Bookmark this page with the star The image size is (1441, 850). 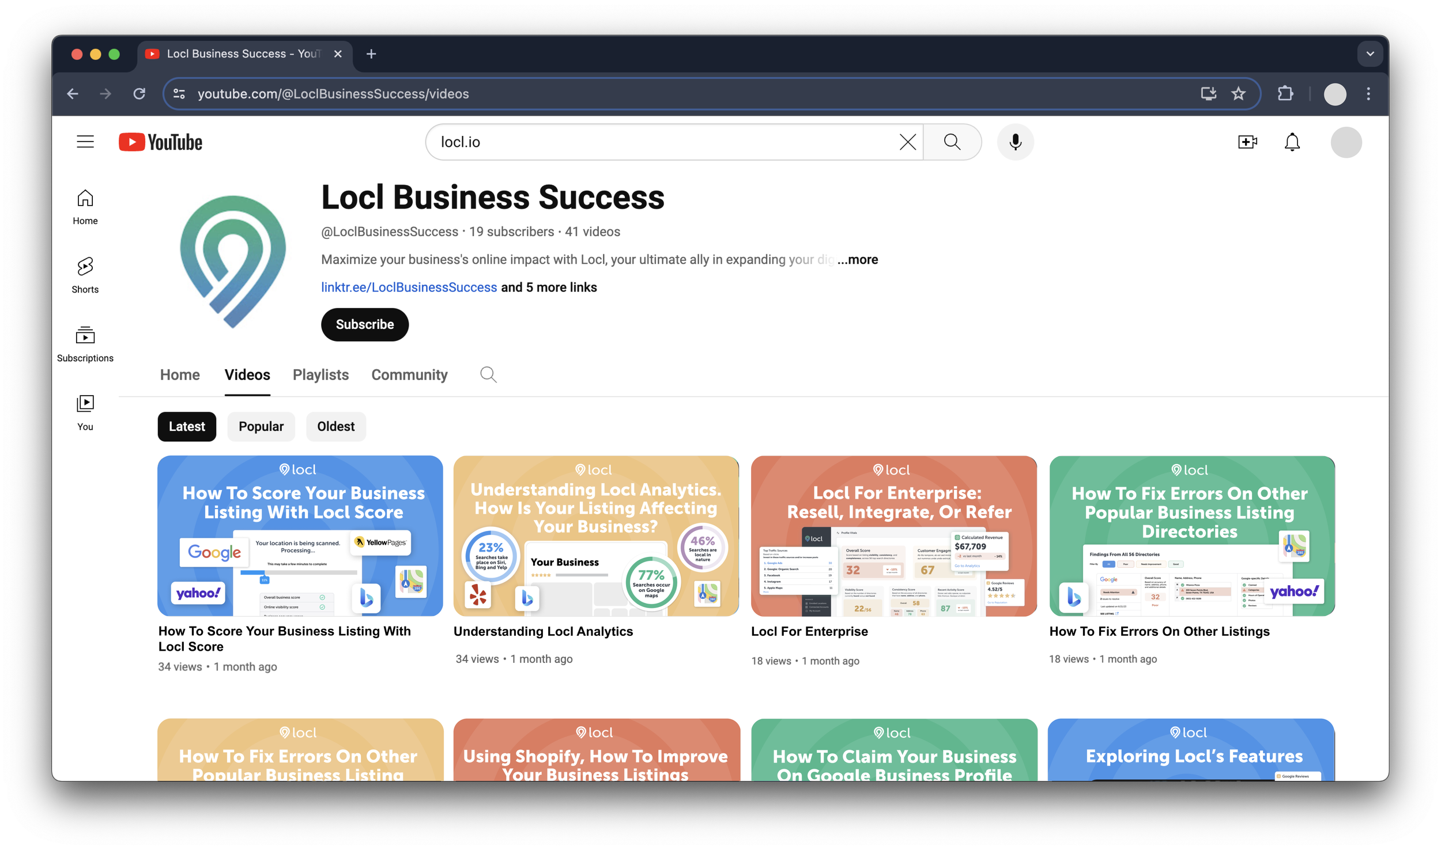coord(1239,93)
